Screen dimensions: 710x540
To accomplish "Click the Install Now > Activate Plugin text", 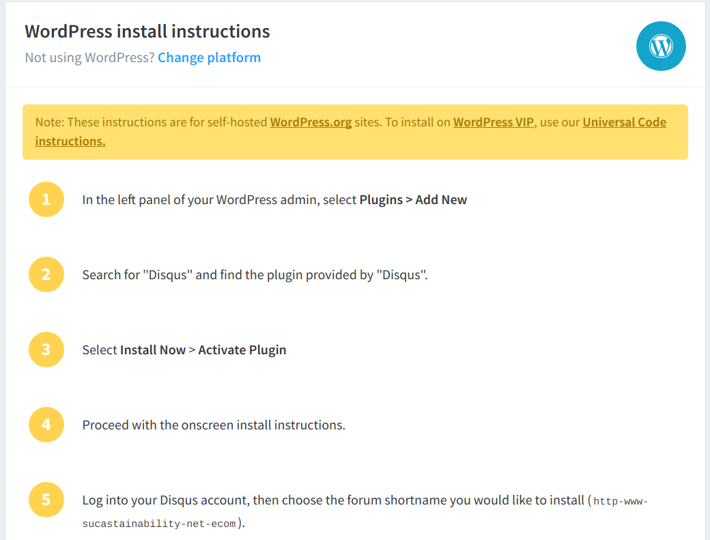I will [201, 350].
